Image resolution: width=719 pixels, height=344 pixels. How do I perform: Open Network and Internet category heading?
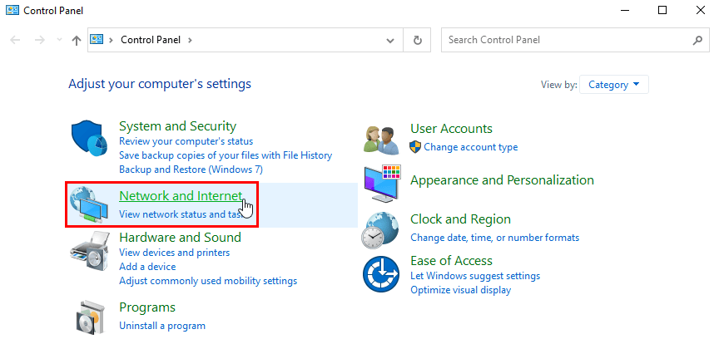tap(181, 196)
